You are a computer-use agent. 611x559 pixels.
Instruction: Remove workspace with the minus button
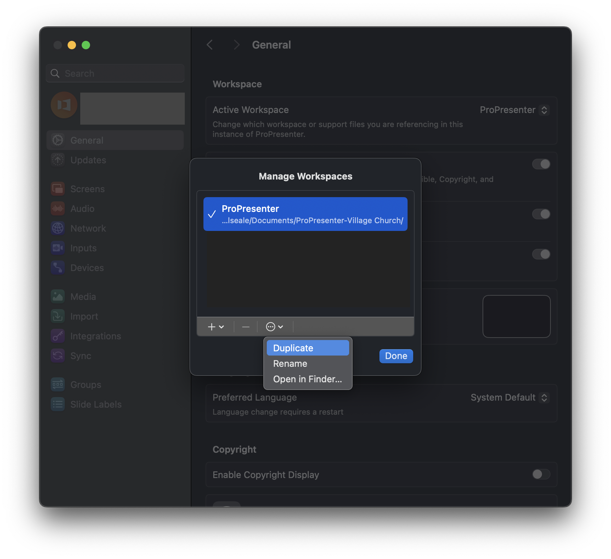click(246, 327)
